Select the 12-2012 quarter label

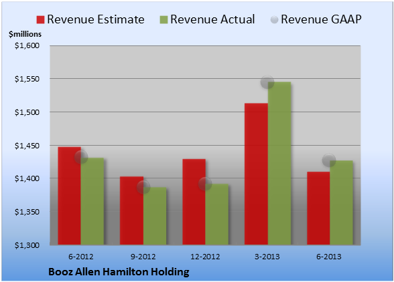(x=205, y=257)
